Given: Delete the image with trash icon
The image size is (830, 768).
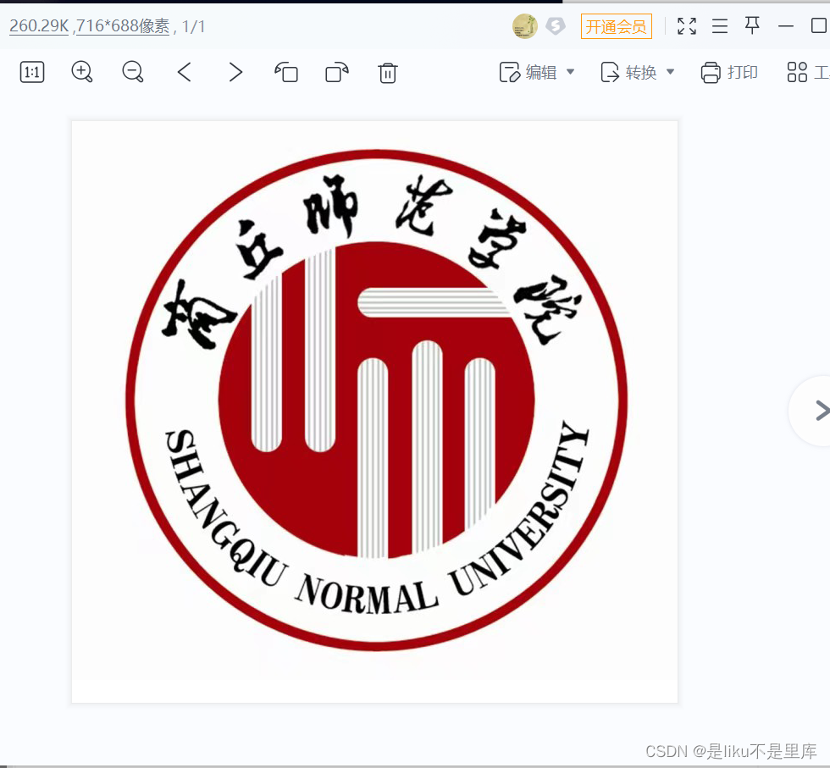Looking at the screenshot, I should point(388,73).
